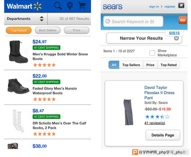The image size is (191, 157).
Task: Select the Top Rated orange sort pill
Action: click(19, 30)
